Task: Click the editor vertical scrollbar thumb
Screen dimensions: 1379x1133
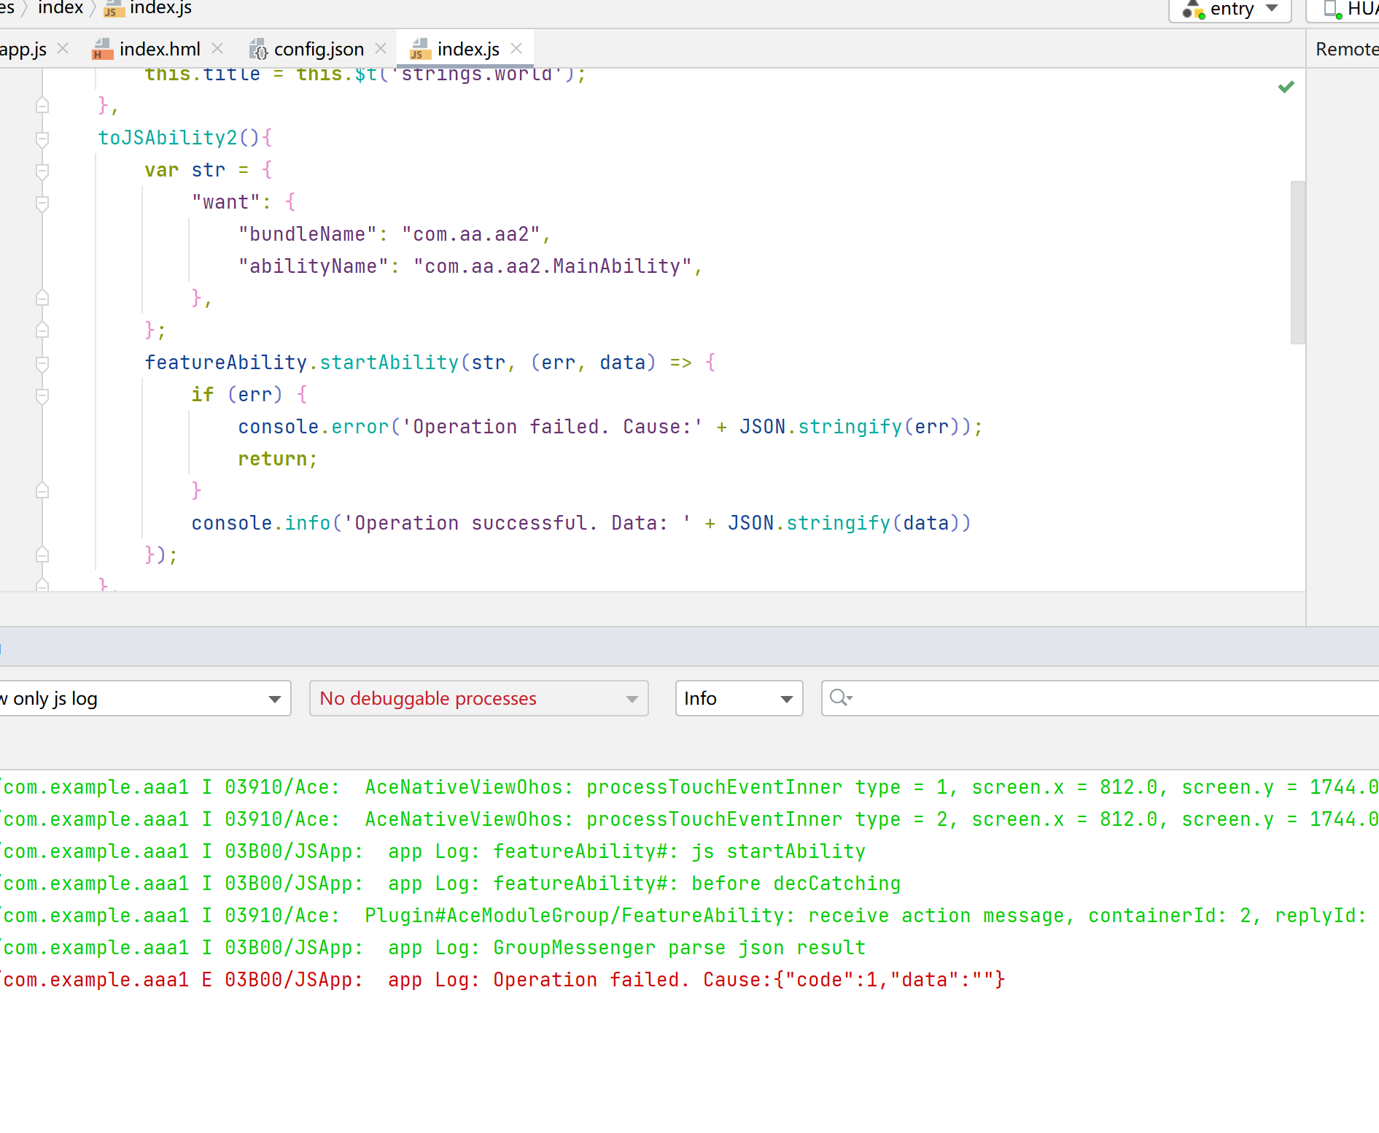Action: pyautogui.click(x=1297, y=262)
